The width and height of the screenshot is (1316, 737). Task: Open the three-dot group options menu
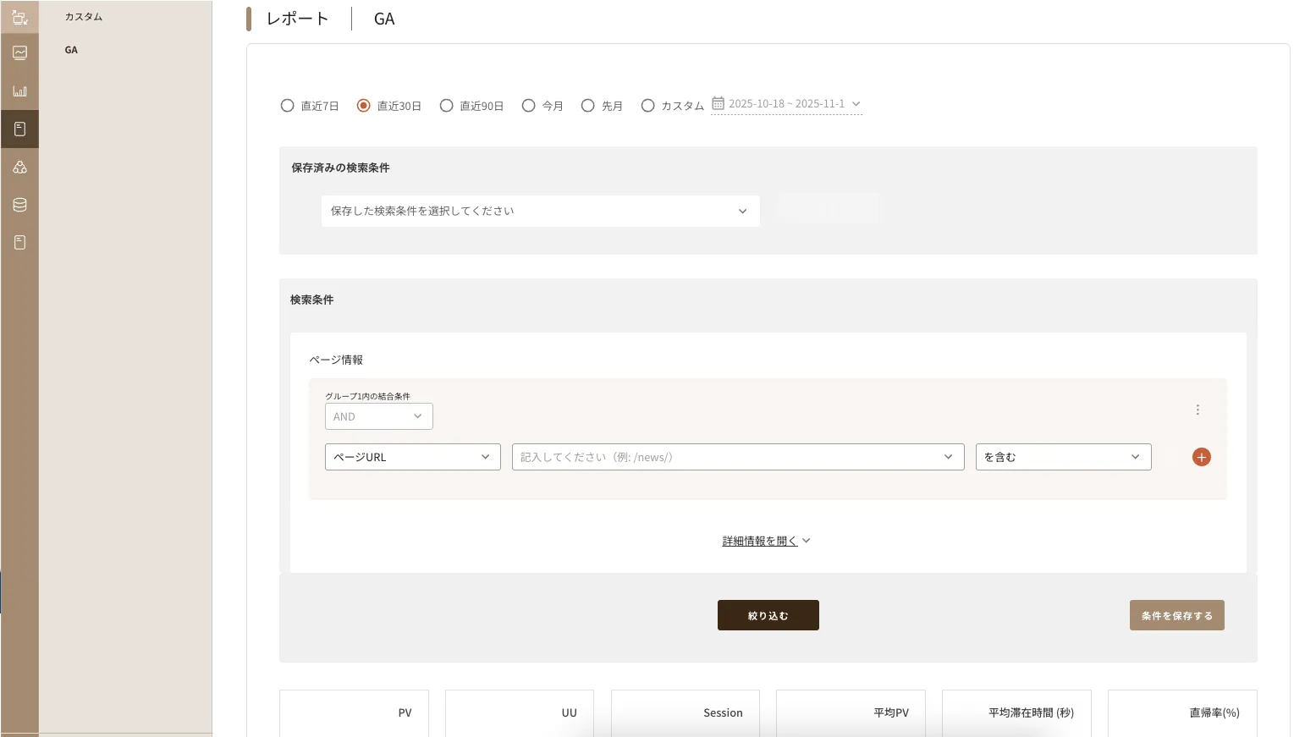click(x=1198, y=410)
